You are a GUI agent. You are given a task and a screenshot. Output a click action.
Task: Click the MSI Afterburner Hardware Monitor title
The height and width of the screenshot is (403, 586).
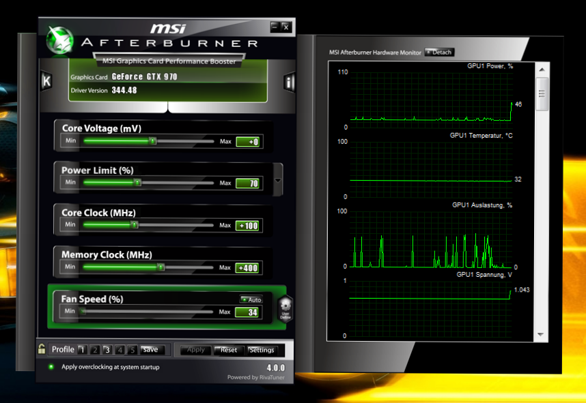pos(375,53)
